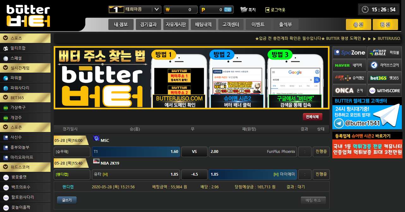Click the 전체삭제 delete-all button

click(x=312, y=117)
